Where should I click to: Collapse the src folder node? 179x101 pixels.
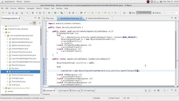coord(3,32)
